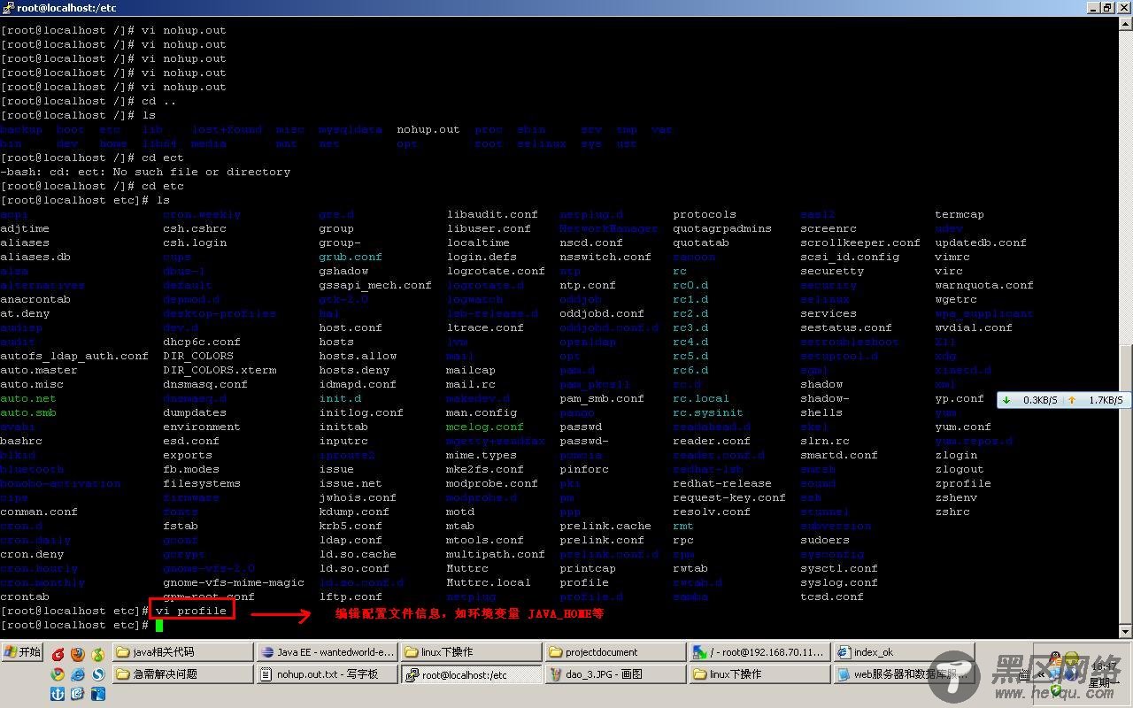The height and width of the screenshot is (708, 1133).
Task: Click the 'autofs_ldap_auth.conf' file name
Action: coord(74,356)
